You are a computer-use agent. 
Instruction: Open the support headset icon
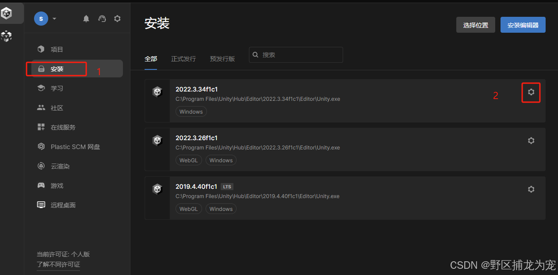click(102, 19)
